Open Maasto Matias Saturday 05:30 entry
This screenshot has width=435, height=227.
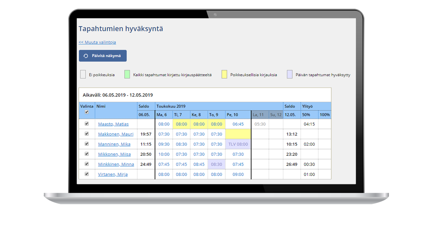[x=260, y=124]
